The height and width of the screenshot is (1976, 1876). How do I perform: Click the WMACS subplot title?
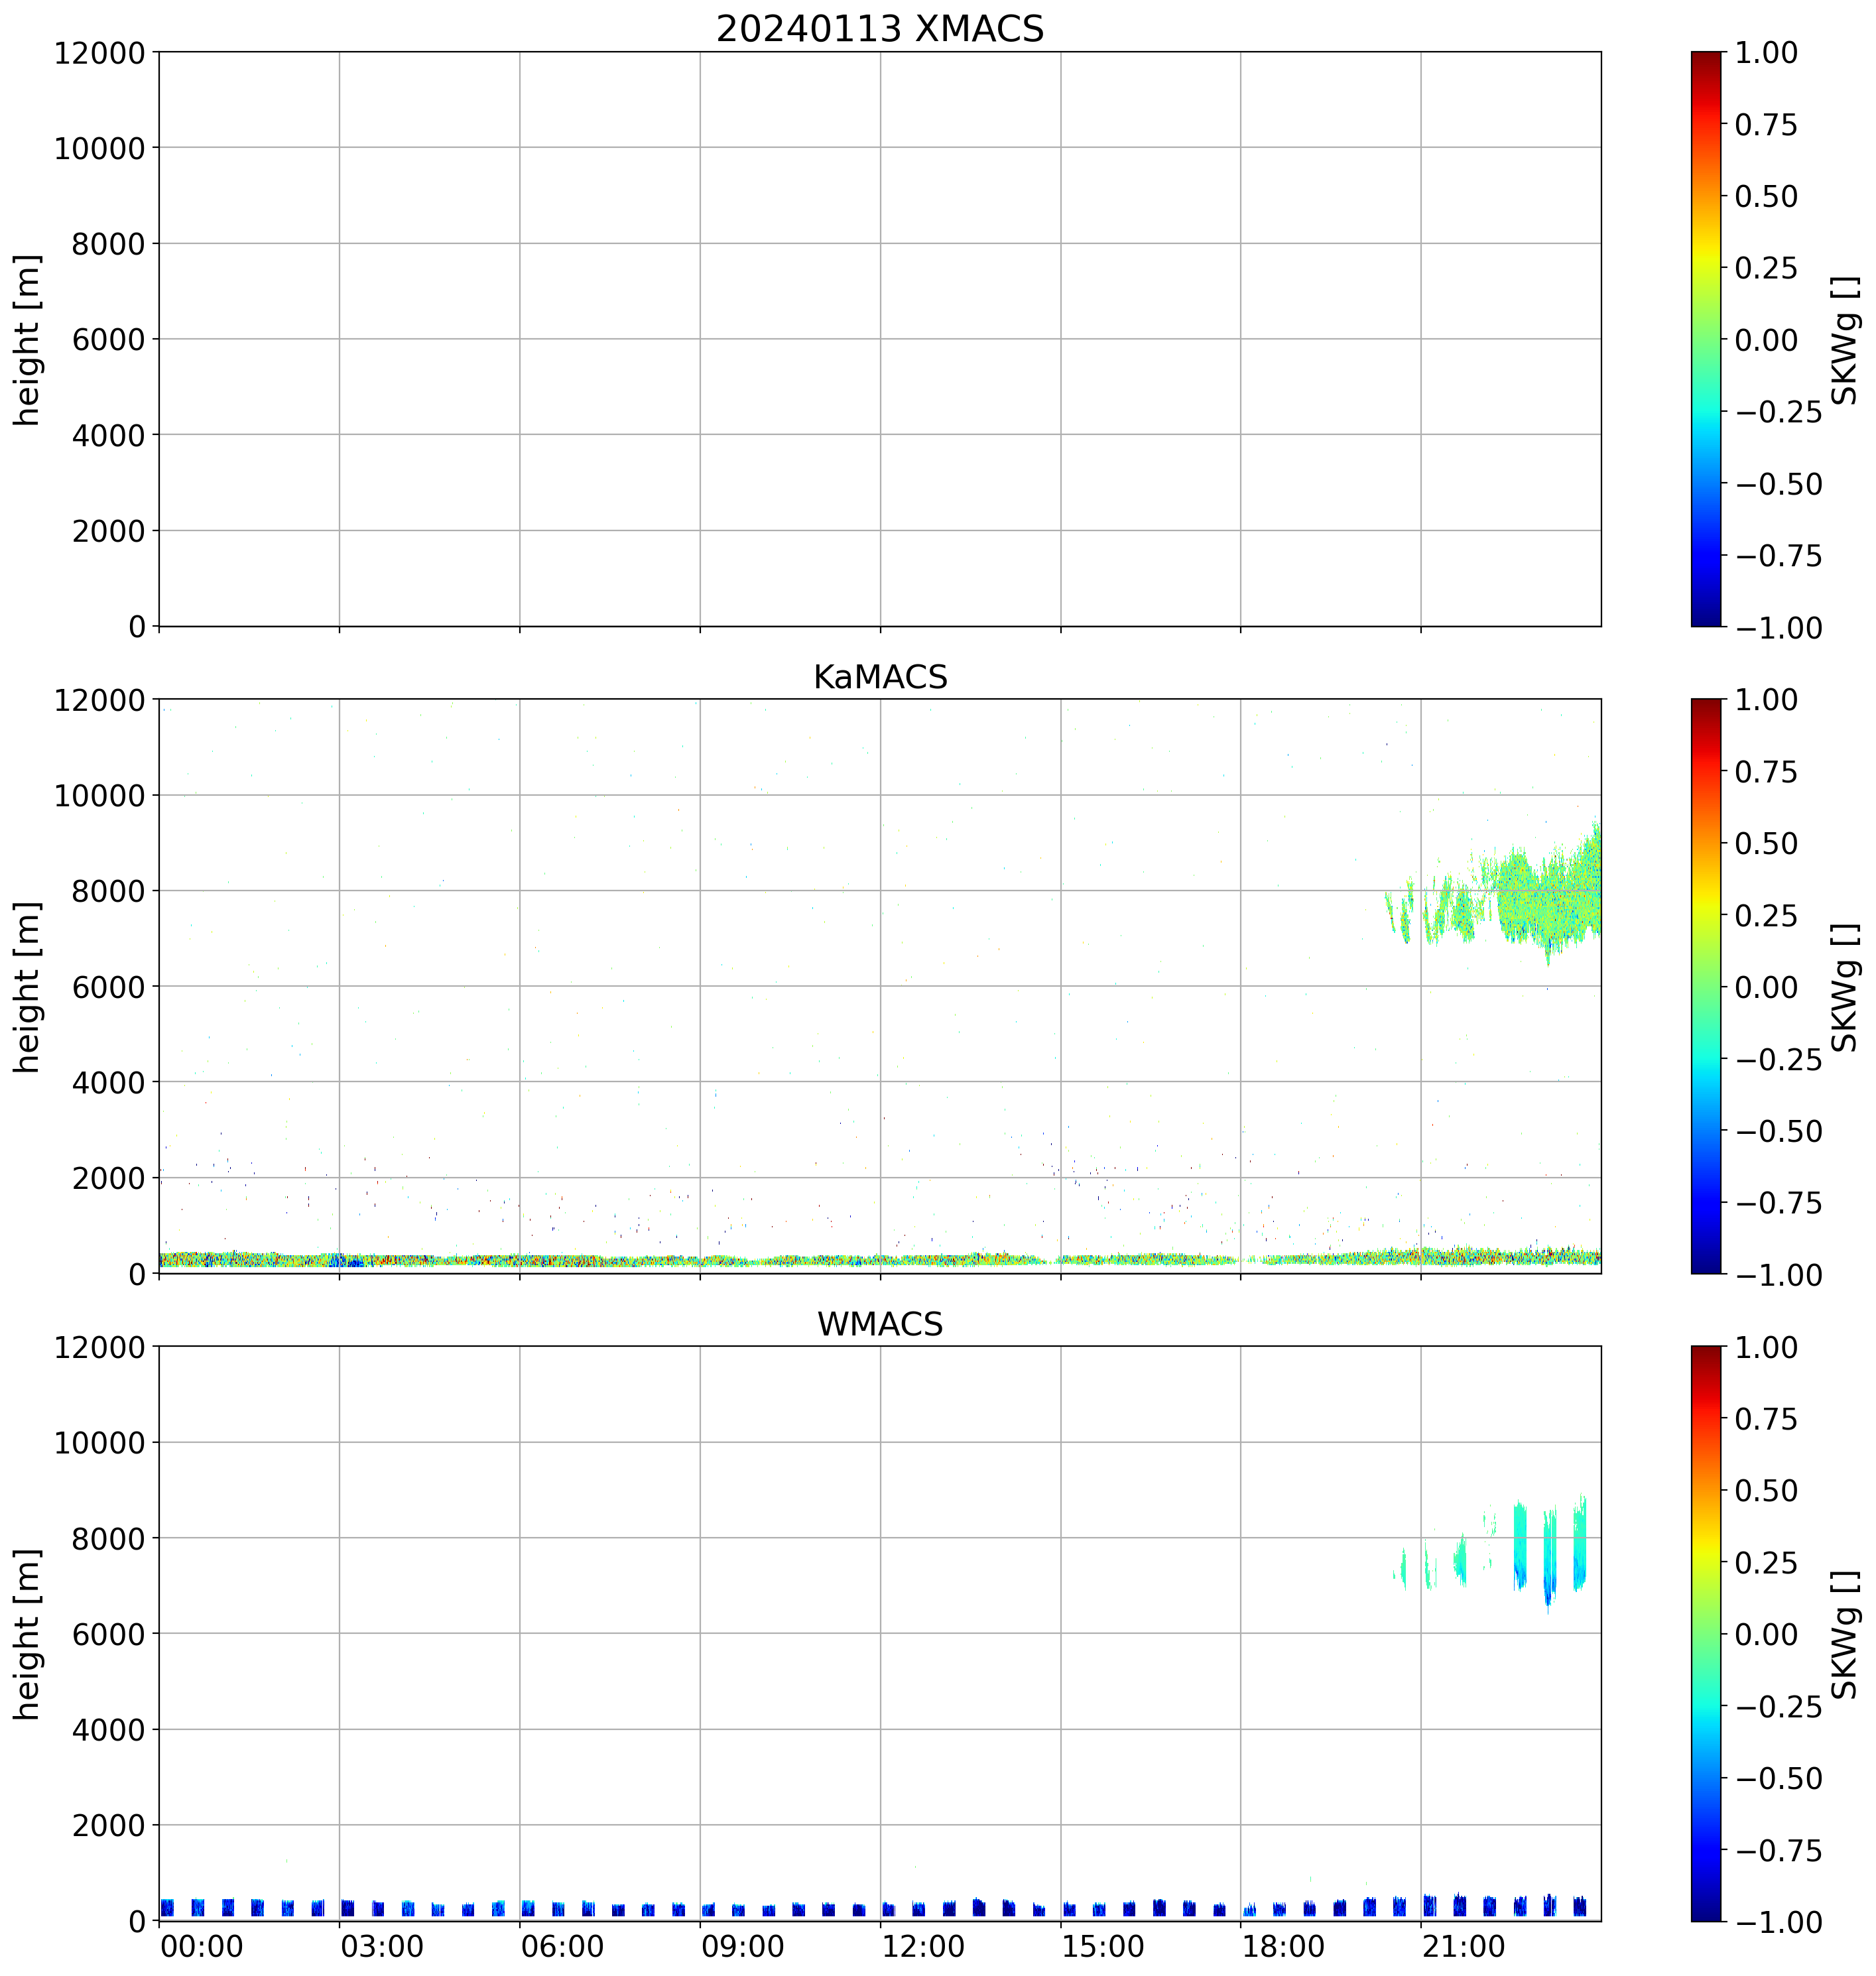tap(879, 1324)
